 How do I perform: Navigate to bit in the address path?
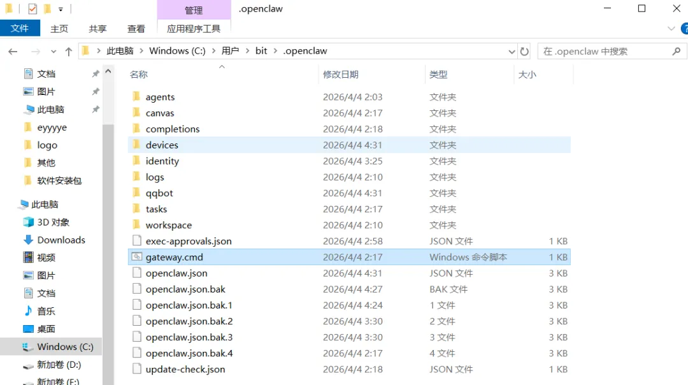261,51
